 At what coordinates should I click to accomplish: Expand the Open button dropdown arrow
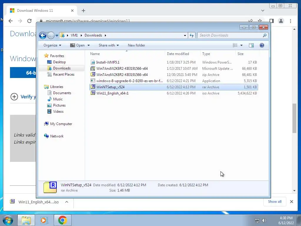coord(88,45)
